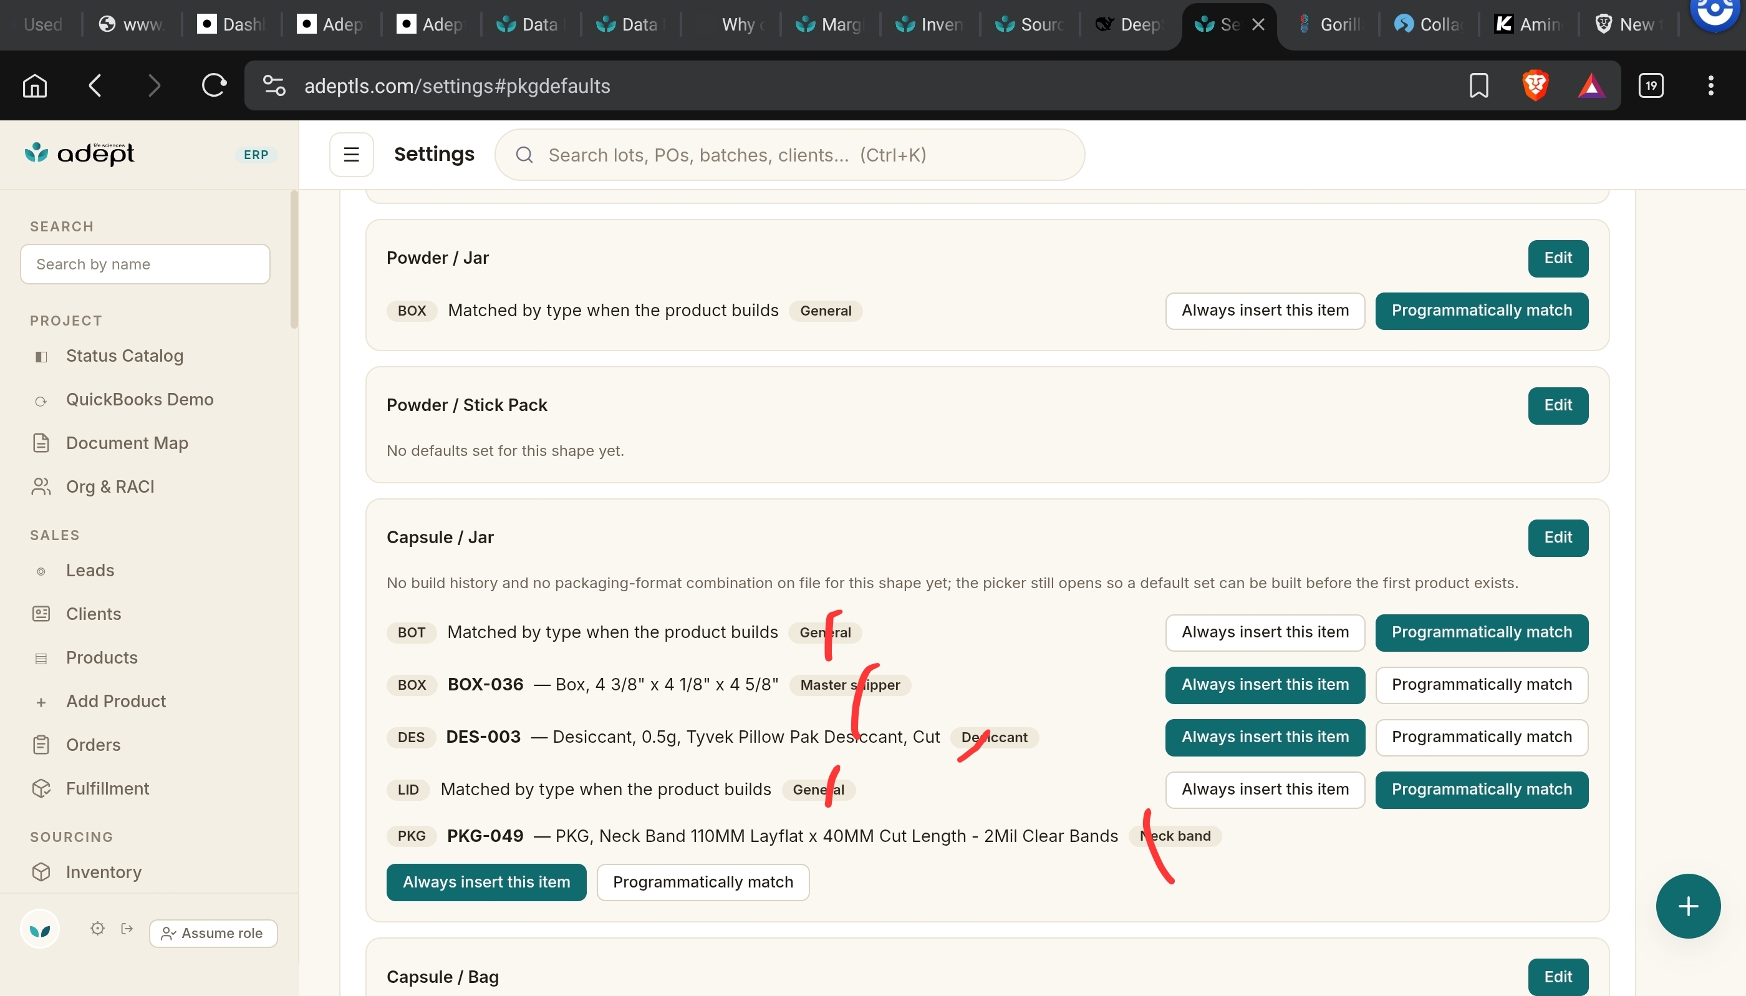The height and width of the screenshot is (996, 1746).
Task: Close the active Settings browser tab
Action: pos(1258,24)
